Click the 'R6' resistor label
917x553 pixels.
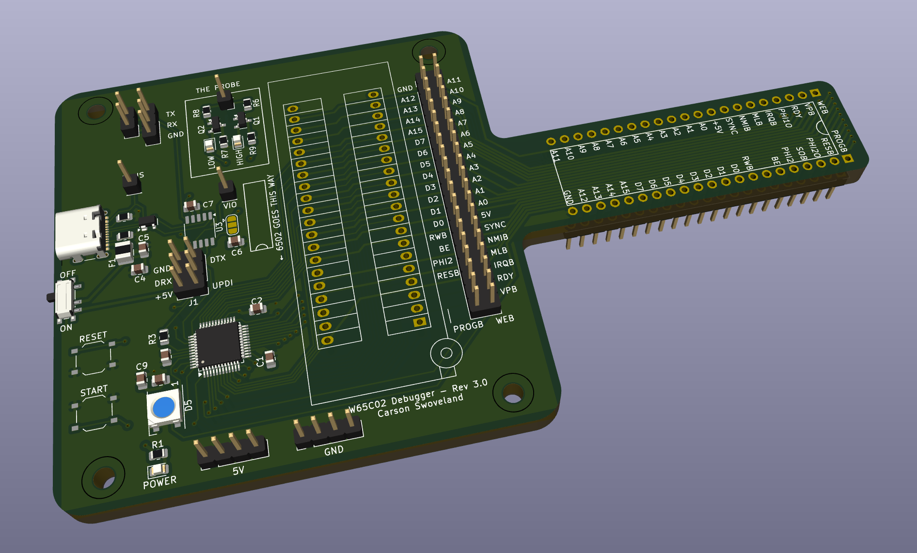256,102
